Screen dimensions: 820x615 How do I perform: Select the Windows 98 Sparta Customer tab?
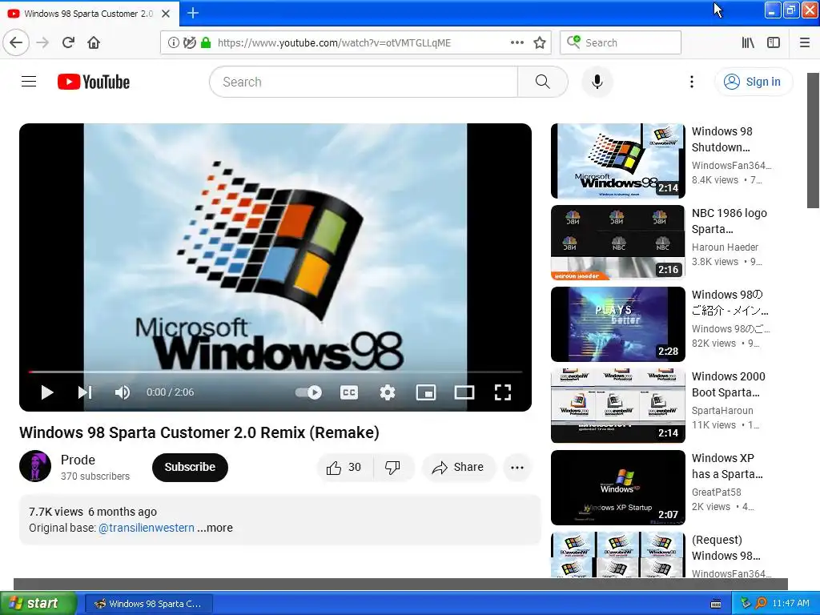(x=89, y=13)
